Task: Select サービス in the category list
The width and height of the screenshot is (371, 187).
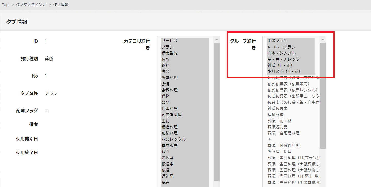Action: pos(169,41)
